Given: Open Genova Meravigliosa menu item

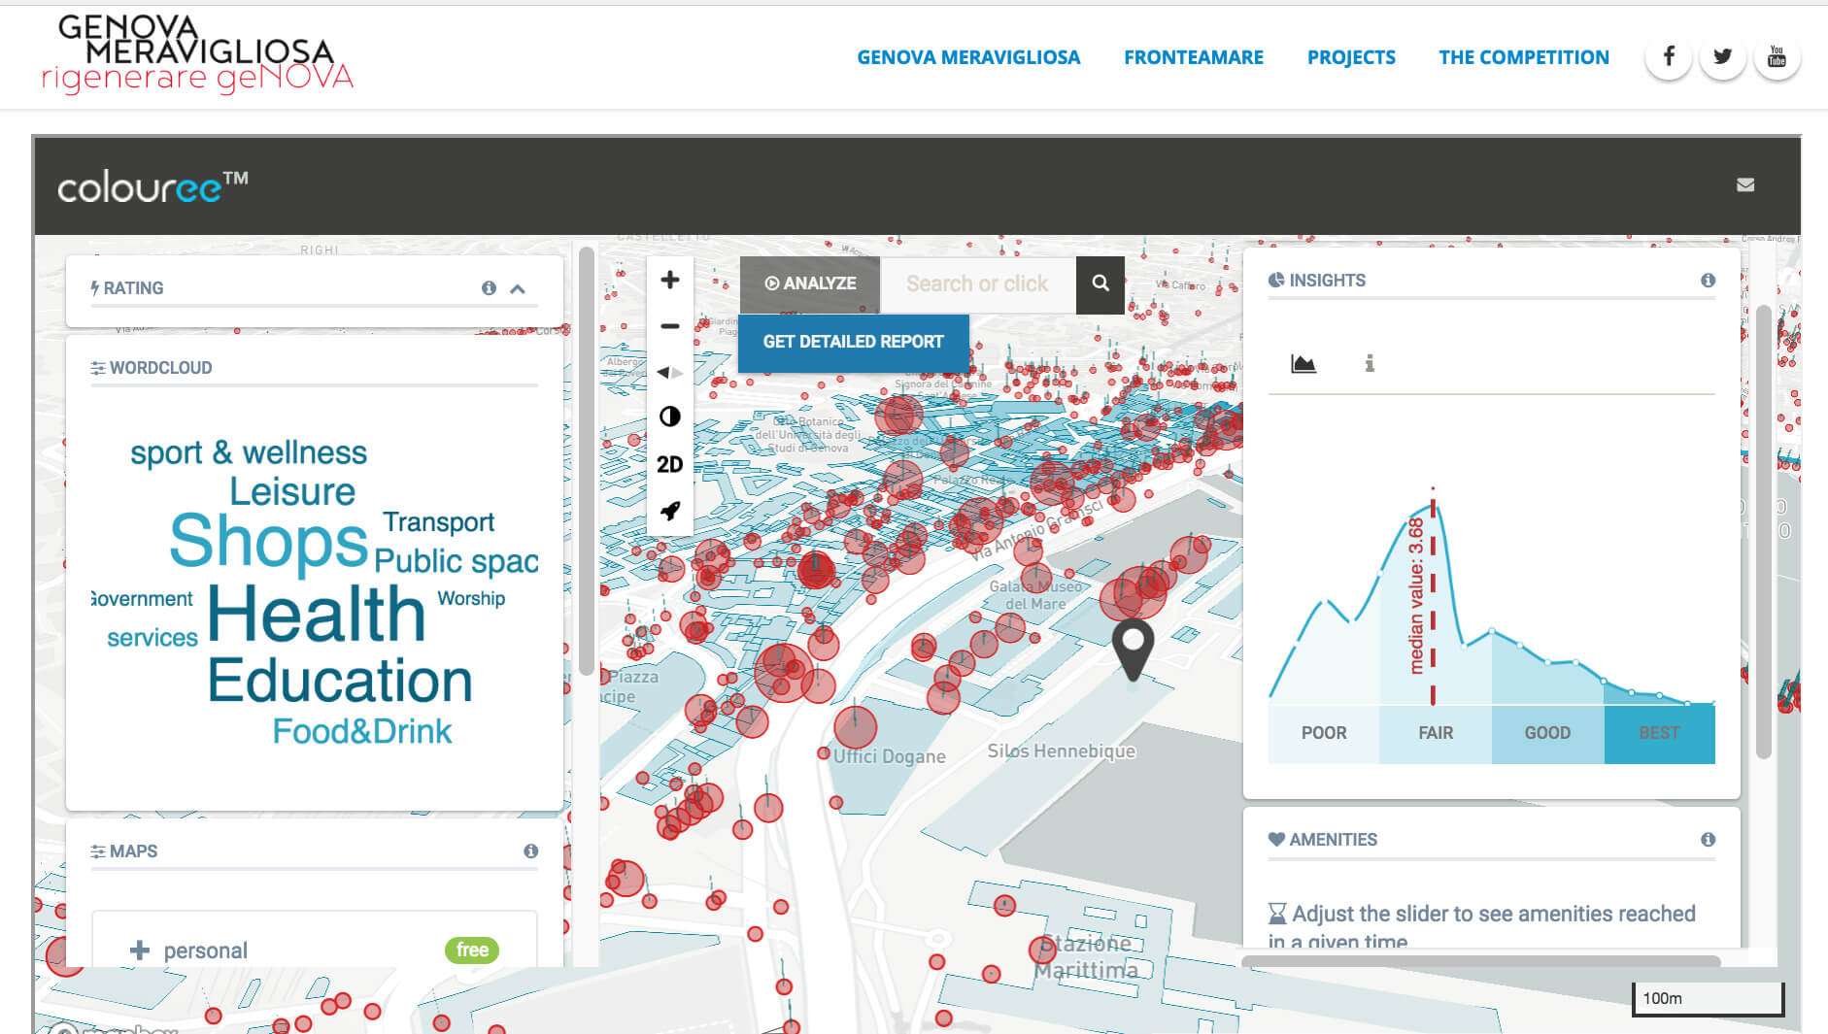Looking at the screenshot, I should [968, 57].
